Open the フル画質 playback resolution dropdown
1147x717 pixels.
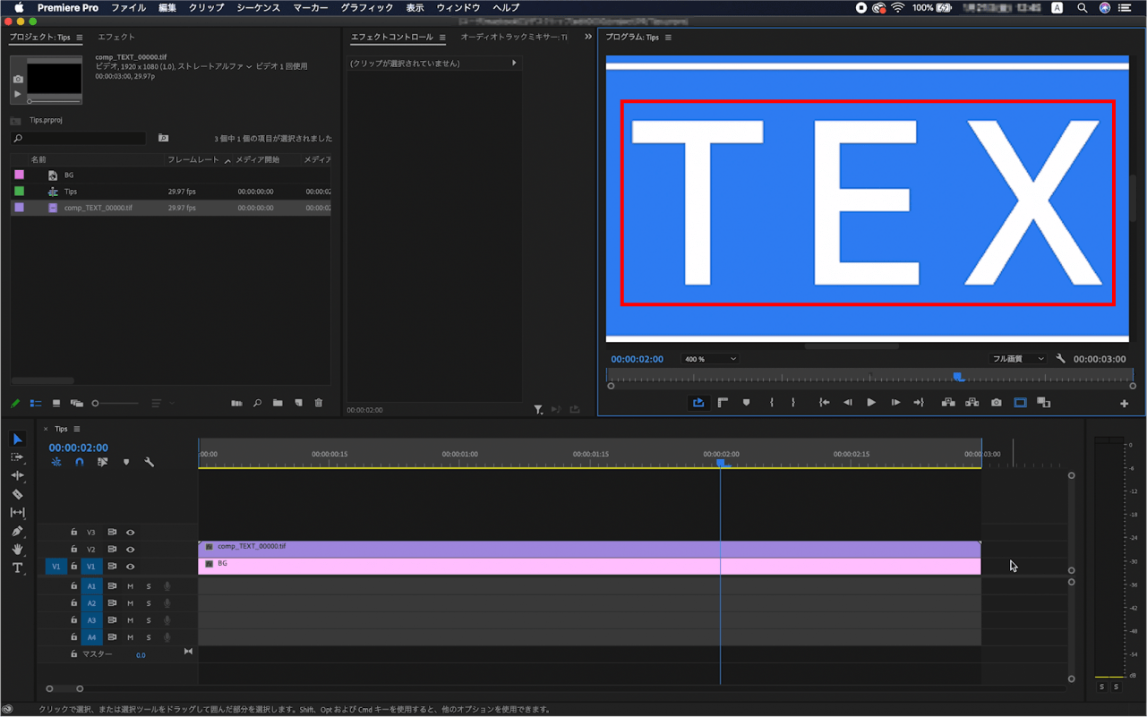tap(1018, 359)
